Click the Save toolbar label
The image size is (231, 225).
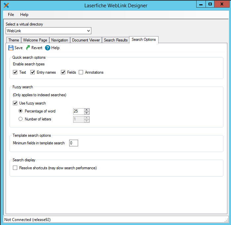pos(19,48)
